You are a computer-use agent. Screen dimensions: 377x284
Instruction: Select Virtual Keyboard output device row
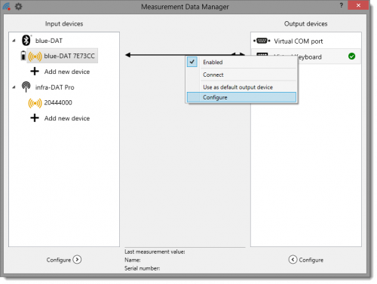click(x=306, y=56)
